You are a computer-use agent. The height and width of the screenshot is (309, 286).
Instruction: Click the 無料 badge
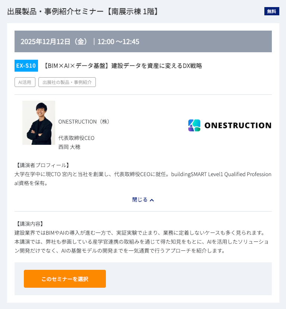click(271, 11)
